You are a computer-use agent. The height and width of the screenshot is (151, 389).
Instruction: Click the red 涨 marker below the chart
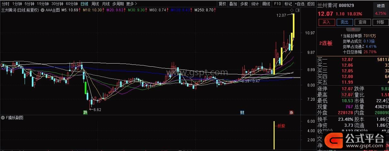(x=292, y=112)
